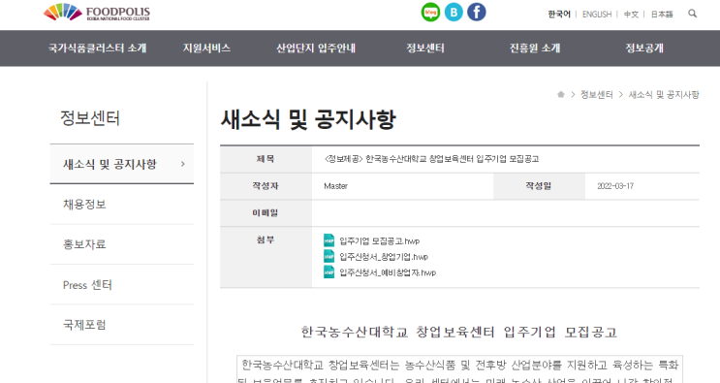Screen dimensions: 720x383
Task: Switch language to 한국어
Action: [559, 15]
